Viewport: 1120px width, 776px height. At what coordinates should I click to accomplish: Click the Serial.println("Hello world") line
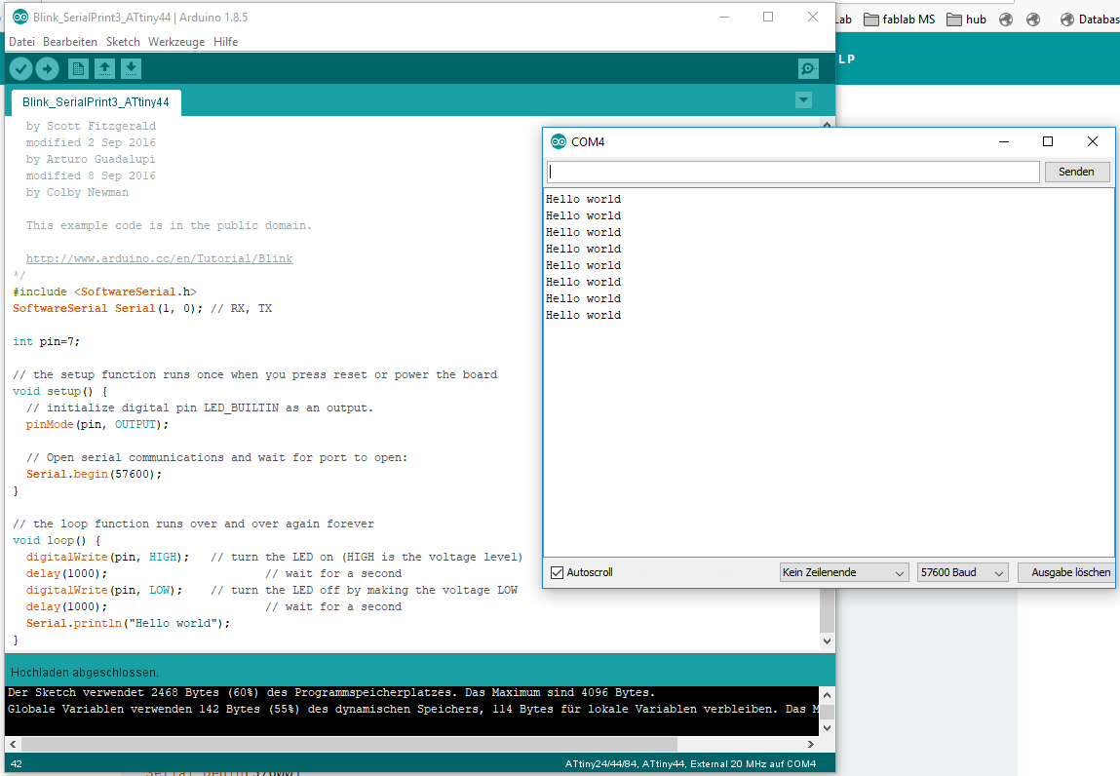coord(129,623)
